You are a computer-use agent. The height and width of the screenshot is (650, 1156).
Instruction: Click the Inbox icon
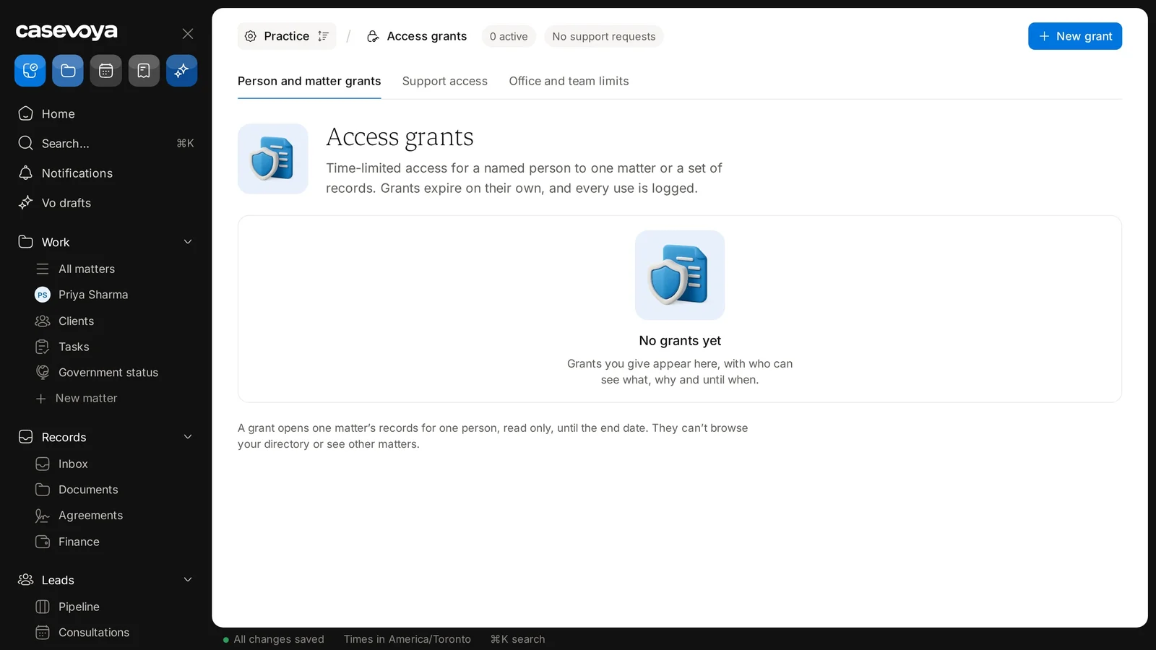pyautogui.click(x=43, y=464)
